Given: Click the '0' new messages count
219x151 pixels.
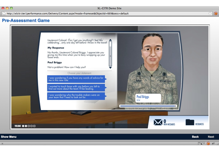Looking at the screenshot, I should [x=165, y=121].
